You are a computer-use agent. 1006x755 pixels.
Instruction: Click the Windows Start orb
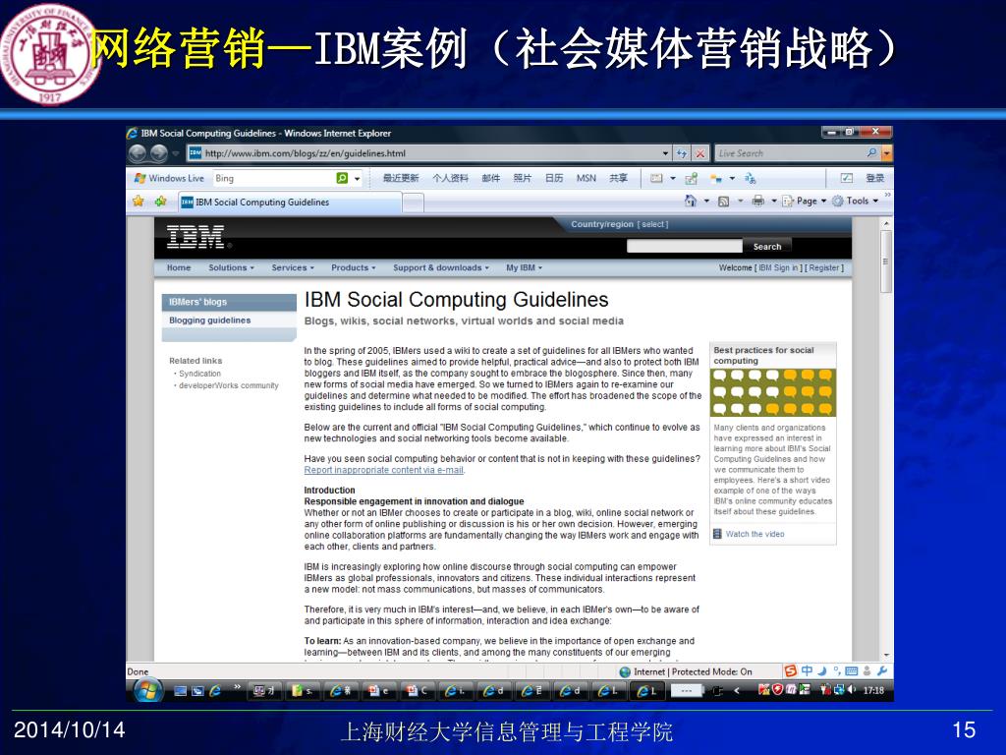tap(148, 691)
